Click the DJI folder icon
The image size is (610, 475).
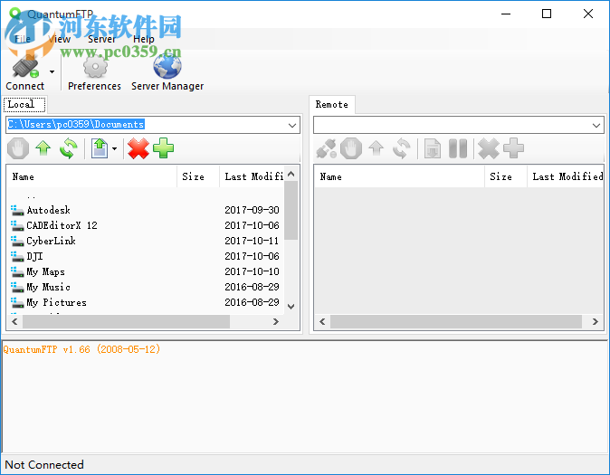17,256
